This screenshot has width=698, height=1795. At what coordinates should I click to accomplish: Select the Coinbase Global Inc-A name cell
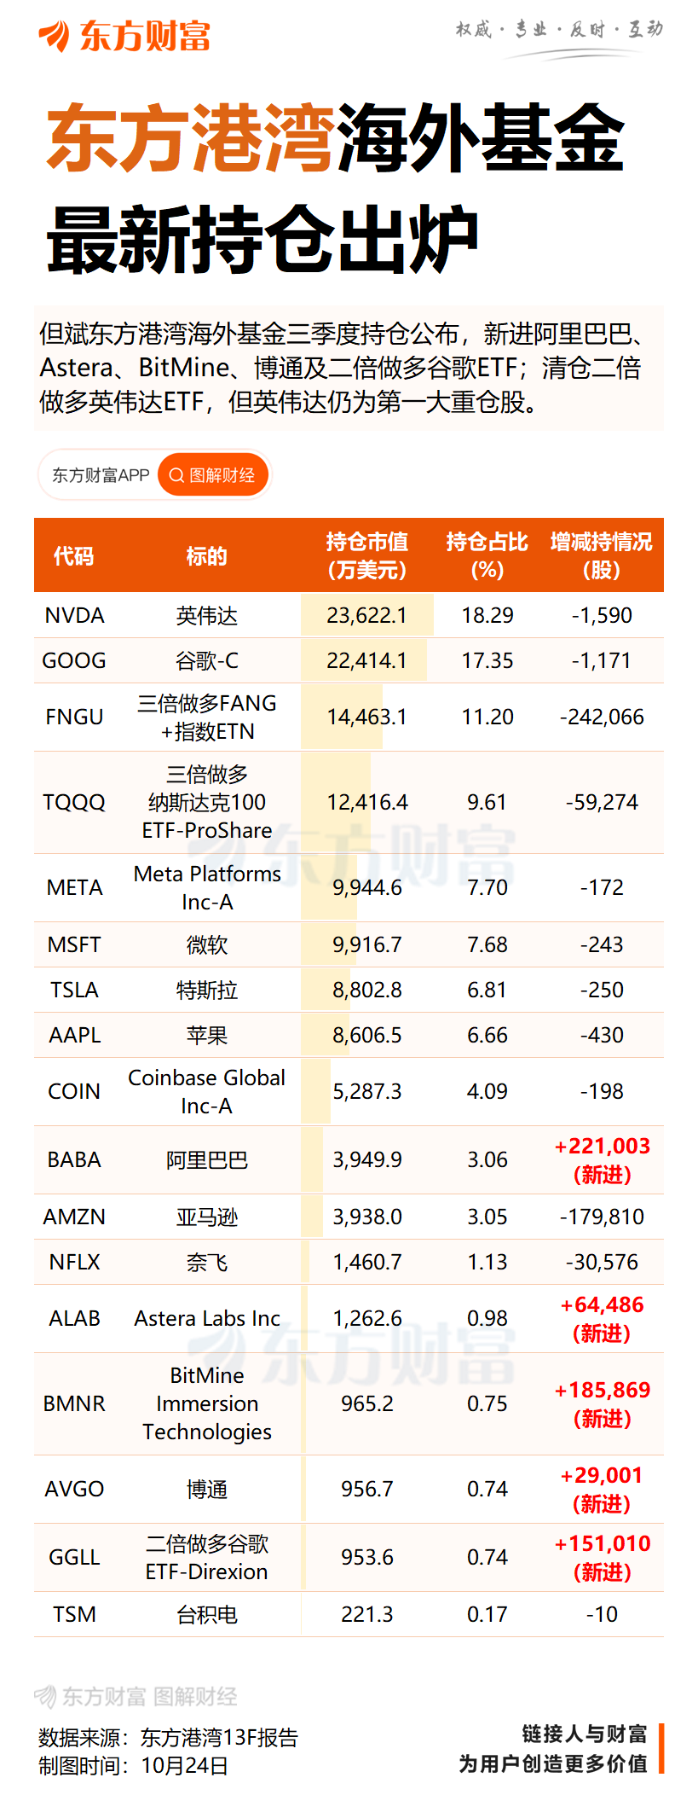207,1091
